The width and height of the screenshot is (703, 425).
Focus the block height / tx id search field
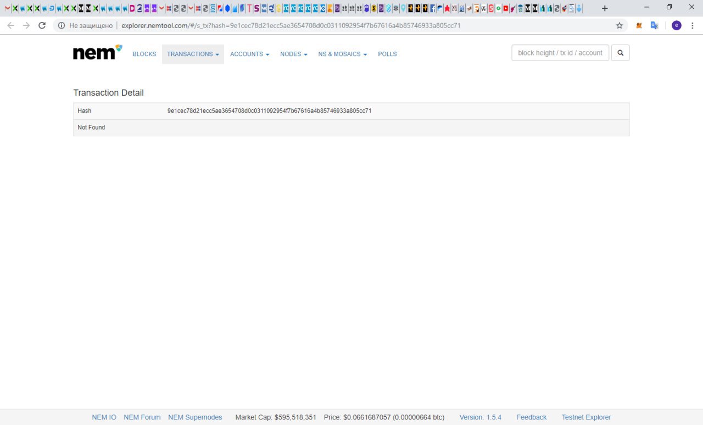pos(560,53)
